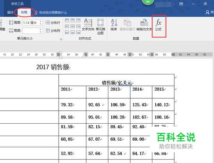This screenshot has height=163, width=214.
Task: Select align top center icon
Action: point(73,21)
